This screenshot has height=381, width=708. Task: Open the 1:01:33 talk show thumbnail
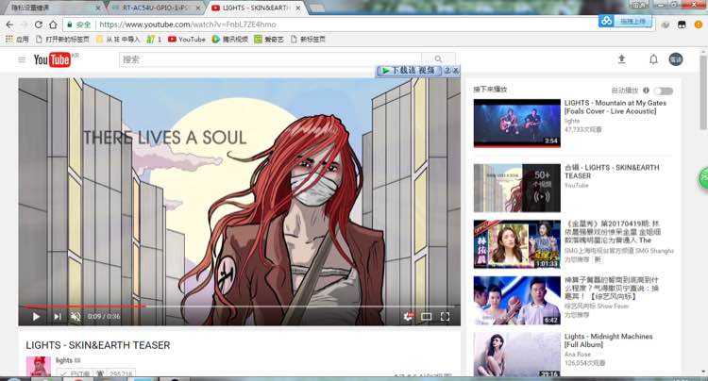pyautogui.click(x=517, y=244)
